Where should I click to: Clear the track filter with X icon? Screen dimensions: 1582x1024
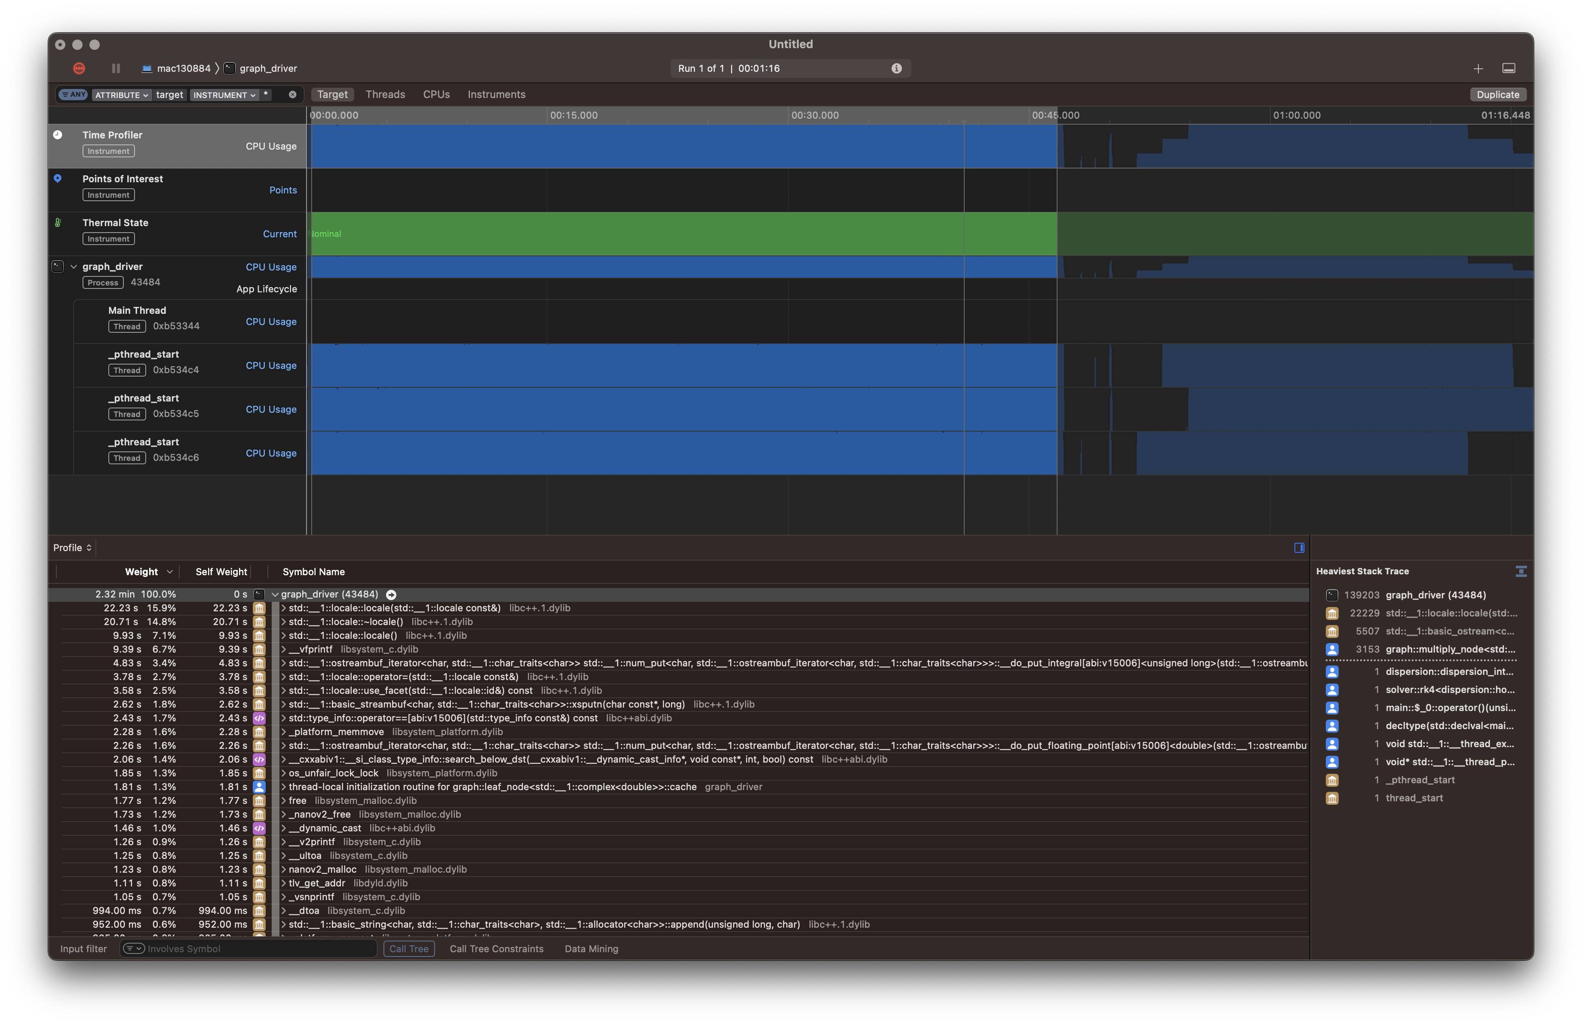point(292,94)
